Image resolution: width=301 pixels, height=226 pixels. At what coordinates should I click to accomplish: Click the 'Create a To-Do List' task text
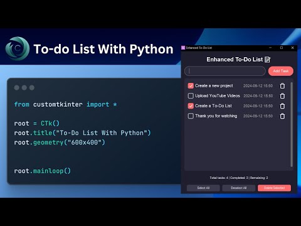213,106
